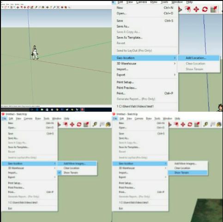Click red SketchUp icon on Windows taskbar
The width and height of the screenshot is (223, 222).
[82, 109]
